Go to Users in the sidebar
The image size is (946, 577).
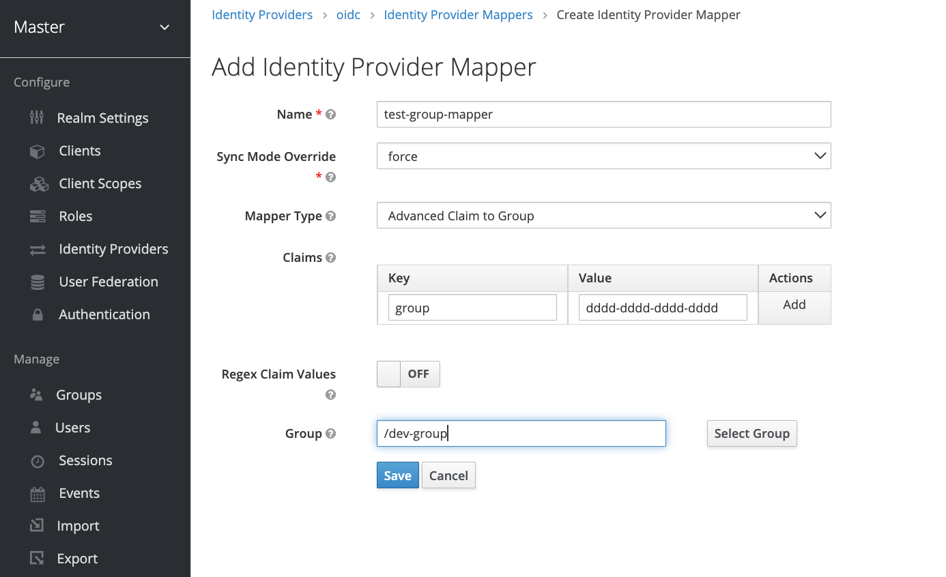pyautogui.click(x=72, y=428)
